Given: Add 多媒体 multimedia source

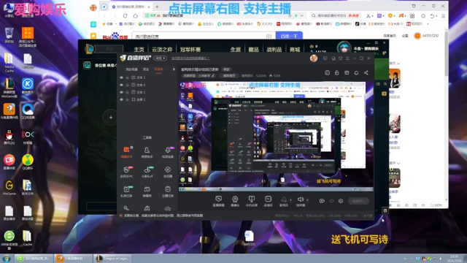Looking at the screenshot, I should coord(268,202).
